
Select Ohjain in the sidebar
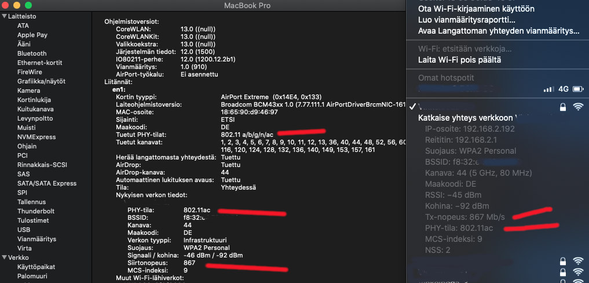(x=27, y=146)
